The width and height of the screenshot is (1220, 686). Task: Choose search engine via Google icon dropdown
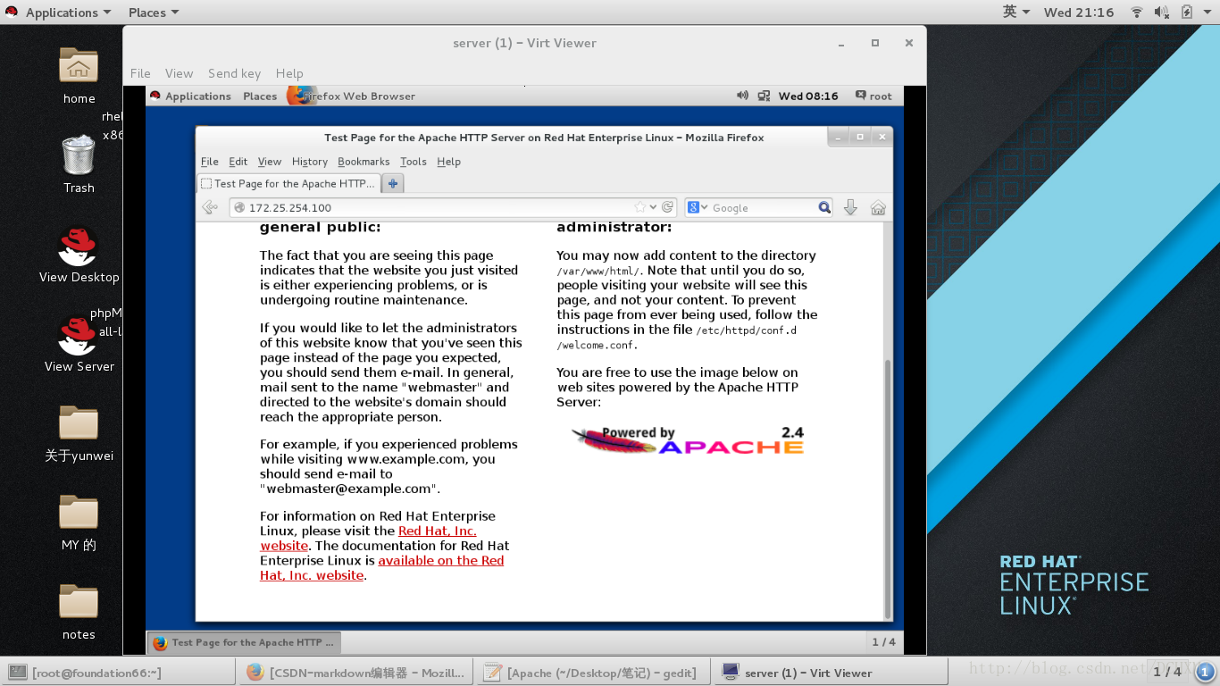coord(698,207)
